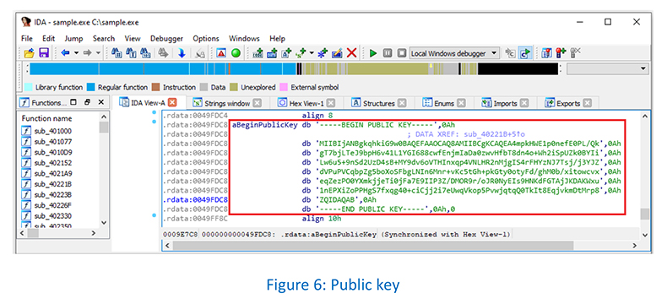The image size is (667, 304).
Task: Open the Search menu
Action: pyautogui.click(x=104, y=38)
